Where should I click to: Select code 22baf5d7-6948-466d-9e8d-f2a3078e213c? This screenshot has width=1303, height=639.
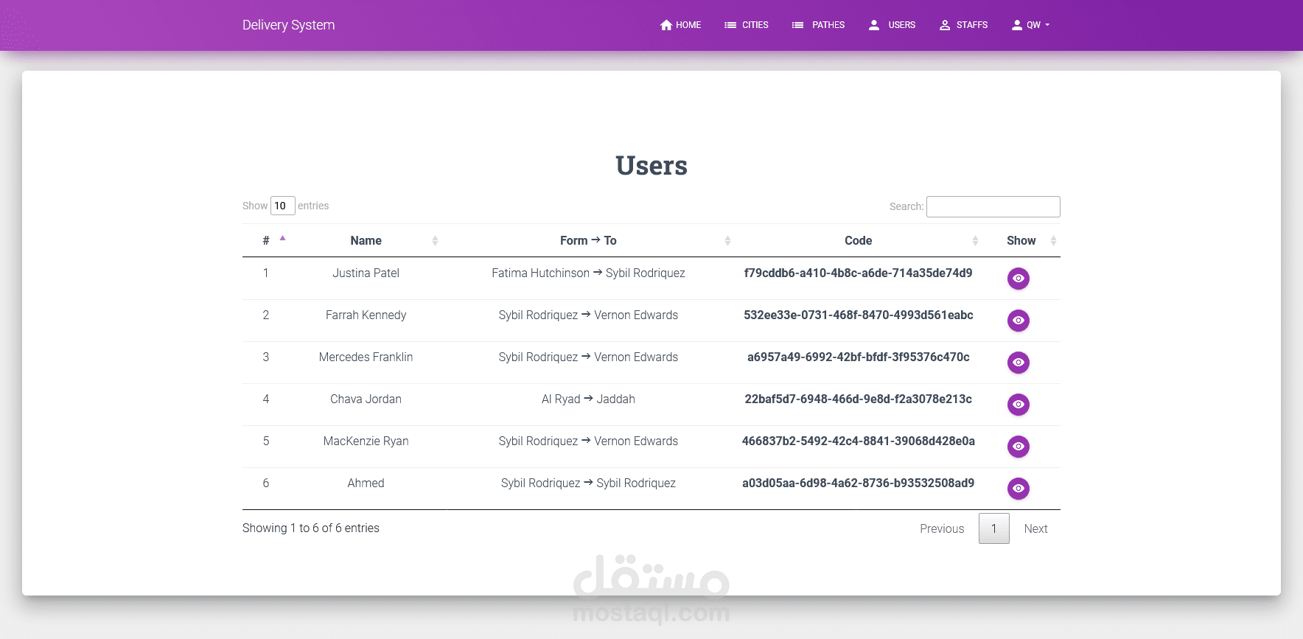point(858,399)
